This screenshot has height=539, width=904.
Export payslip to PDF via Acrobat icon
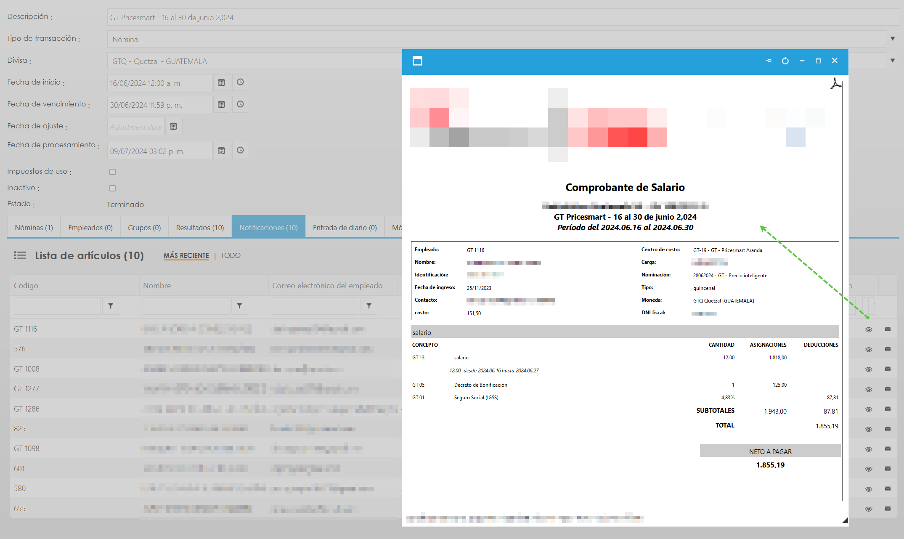click(835, 83)
